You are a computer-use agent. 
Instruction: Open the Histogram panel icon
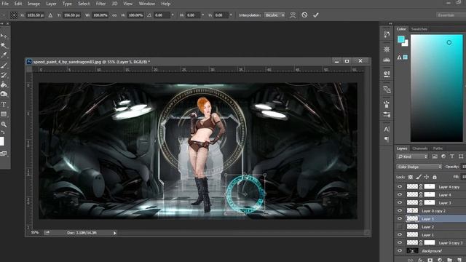point(387,60)
